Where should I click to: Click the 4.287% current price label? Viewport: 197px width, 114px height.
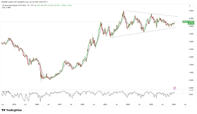point(191,22)
